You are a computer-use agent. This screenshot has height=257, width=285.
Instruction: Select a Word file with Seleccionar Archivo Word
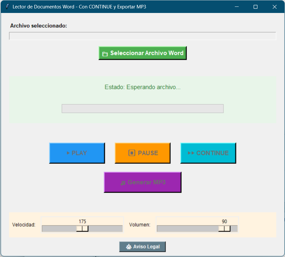click(147, 53)
